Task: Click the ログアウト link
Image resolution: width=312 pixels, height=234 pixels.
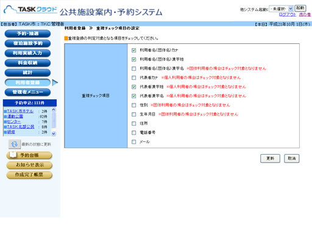Action: [288, 15]
